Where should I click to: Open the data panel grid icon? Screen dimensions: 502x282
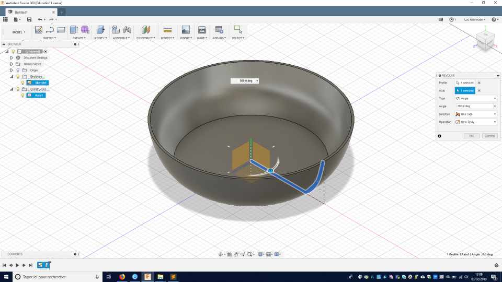pyautogui.click(x=5, y=19)
